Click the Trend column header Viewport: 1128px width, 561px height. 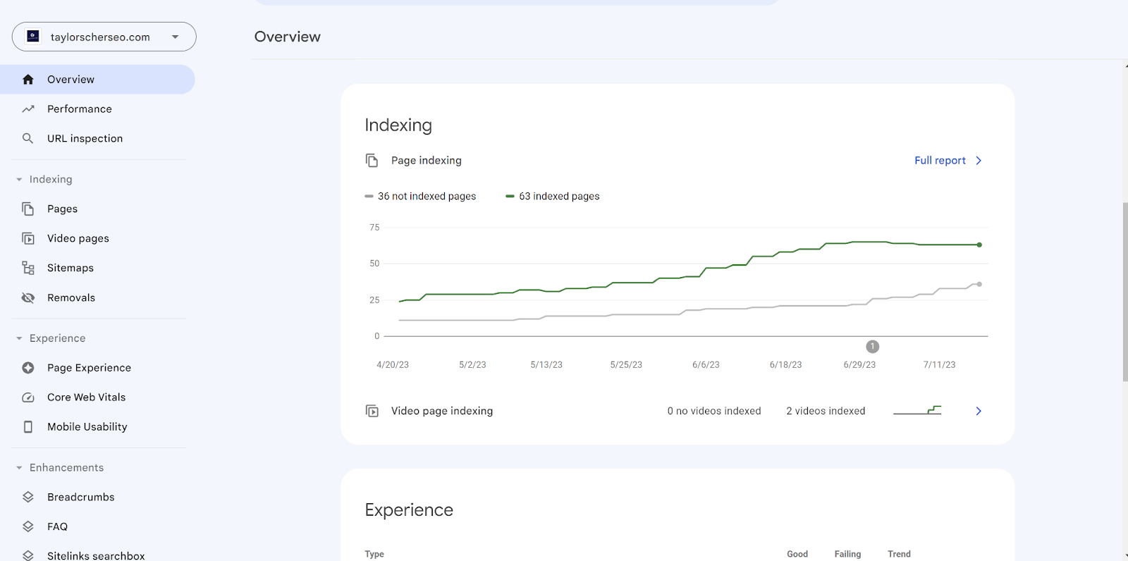(x=899, y=554)
